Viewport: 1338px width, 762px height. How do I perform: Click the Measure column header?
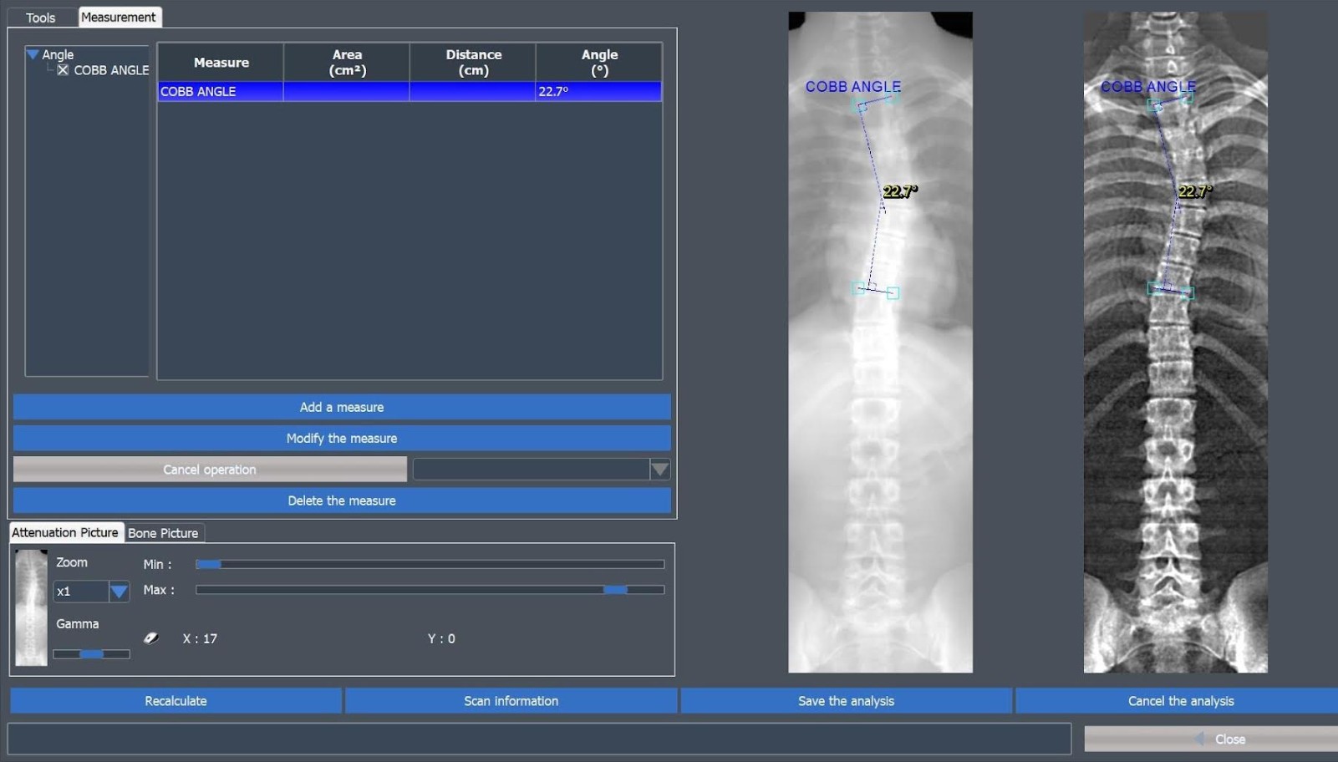[x=221, y=63]
